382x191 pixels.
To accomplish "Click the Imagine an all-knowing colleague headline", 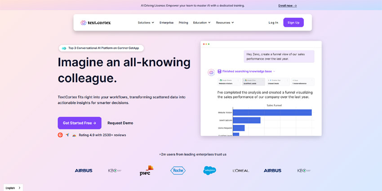I will point(124,71).
